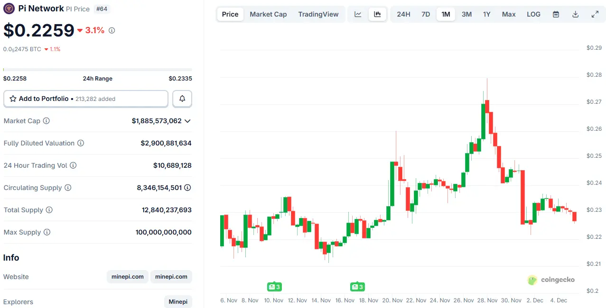
Task: Click the Pi Network coin logo
Action: tap(8, 8)
